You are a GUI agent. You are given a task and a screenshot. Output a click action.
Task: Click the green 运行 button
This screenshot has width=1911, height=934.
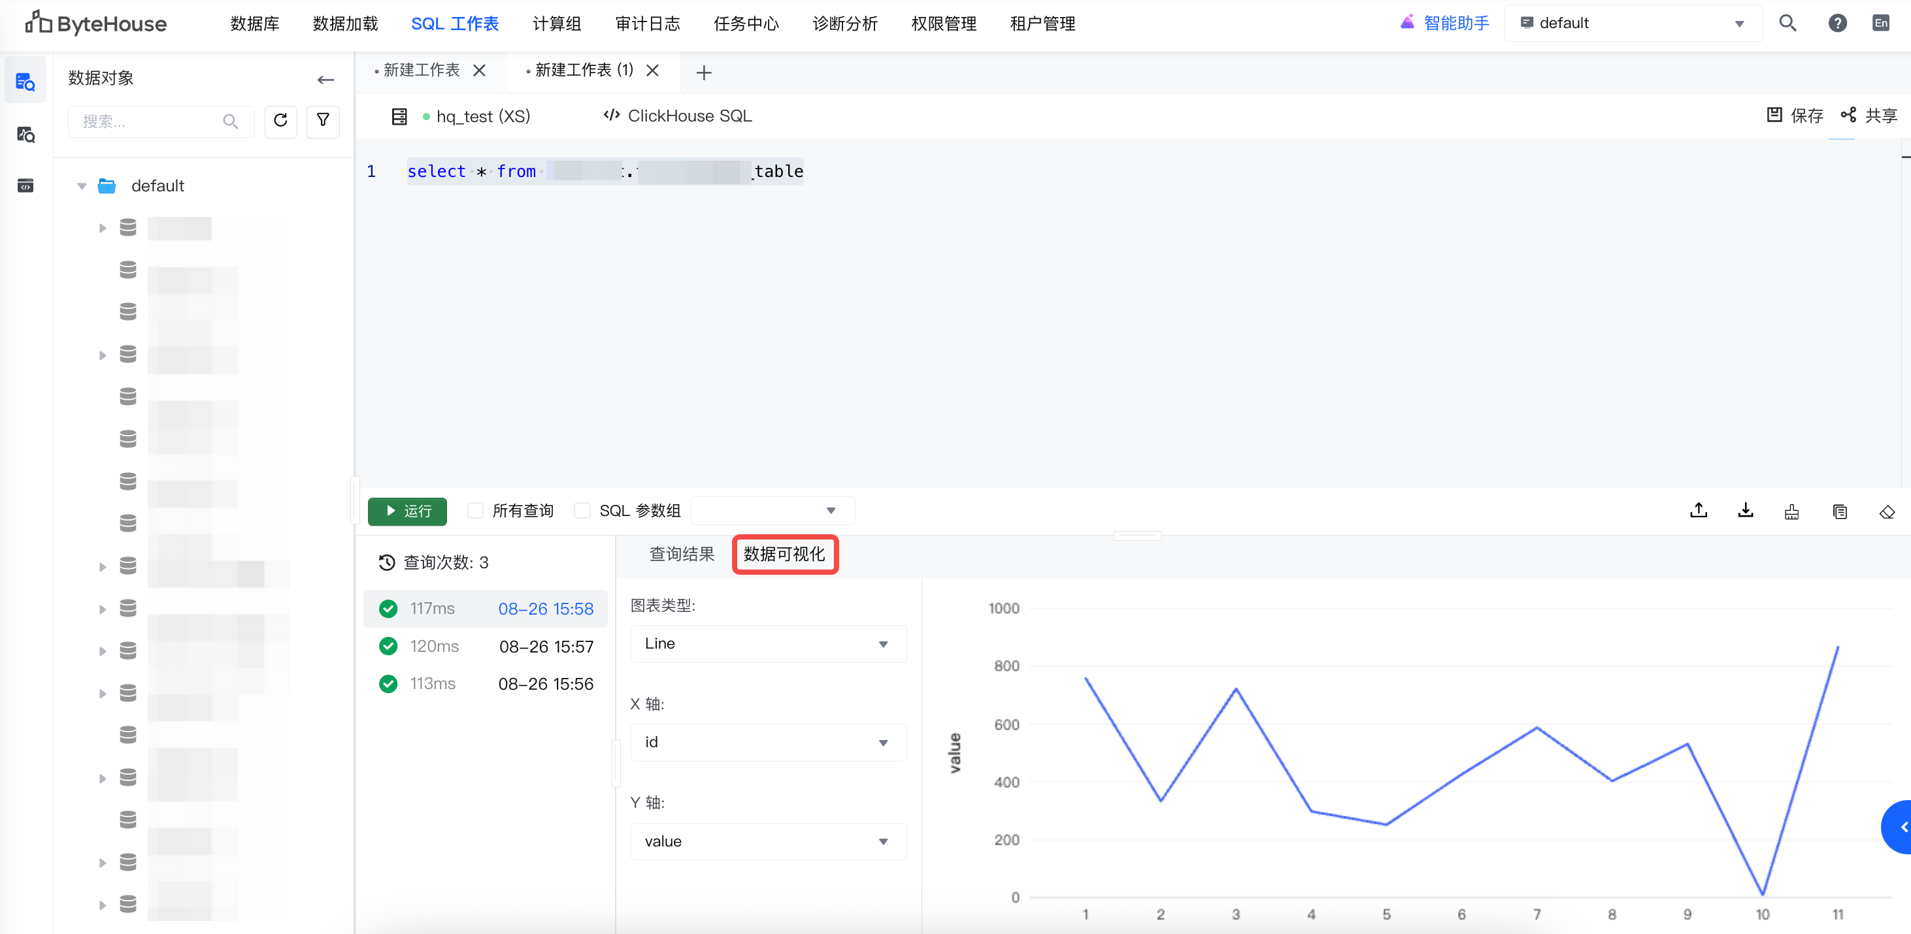pyautogui.click(x=407, y=511)
